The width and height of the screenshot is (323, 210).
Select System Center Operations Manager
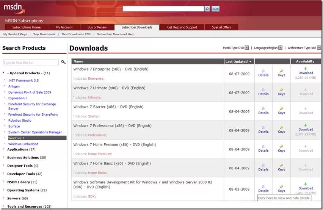[35, 132]
